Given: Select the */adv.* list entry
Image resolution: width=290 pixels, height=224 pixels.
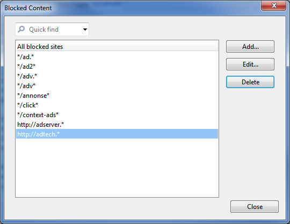Looking at the screenshot, I should point(117,76).
